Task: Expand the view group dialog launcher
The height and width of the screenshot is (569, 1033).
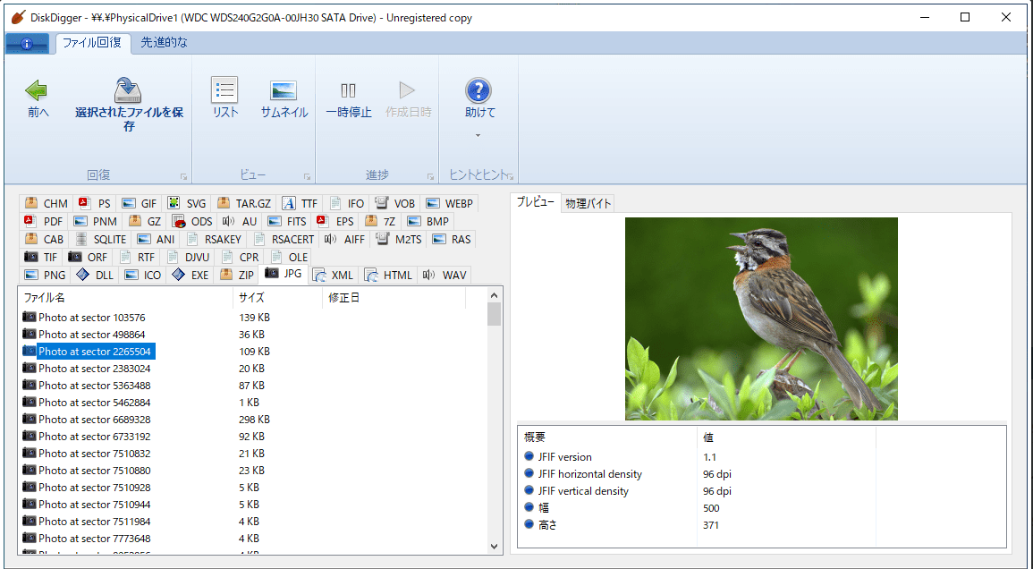Action: (x=307, y=176)
